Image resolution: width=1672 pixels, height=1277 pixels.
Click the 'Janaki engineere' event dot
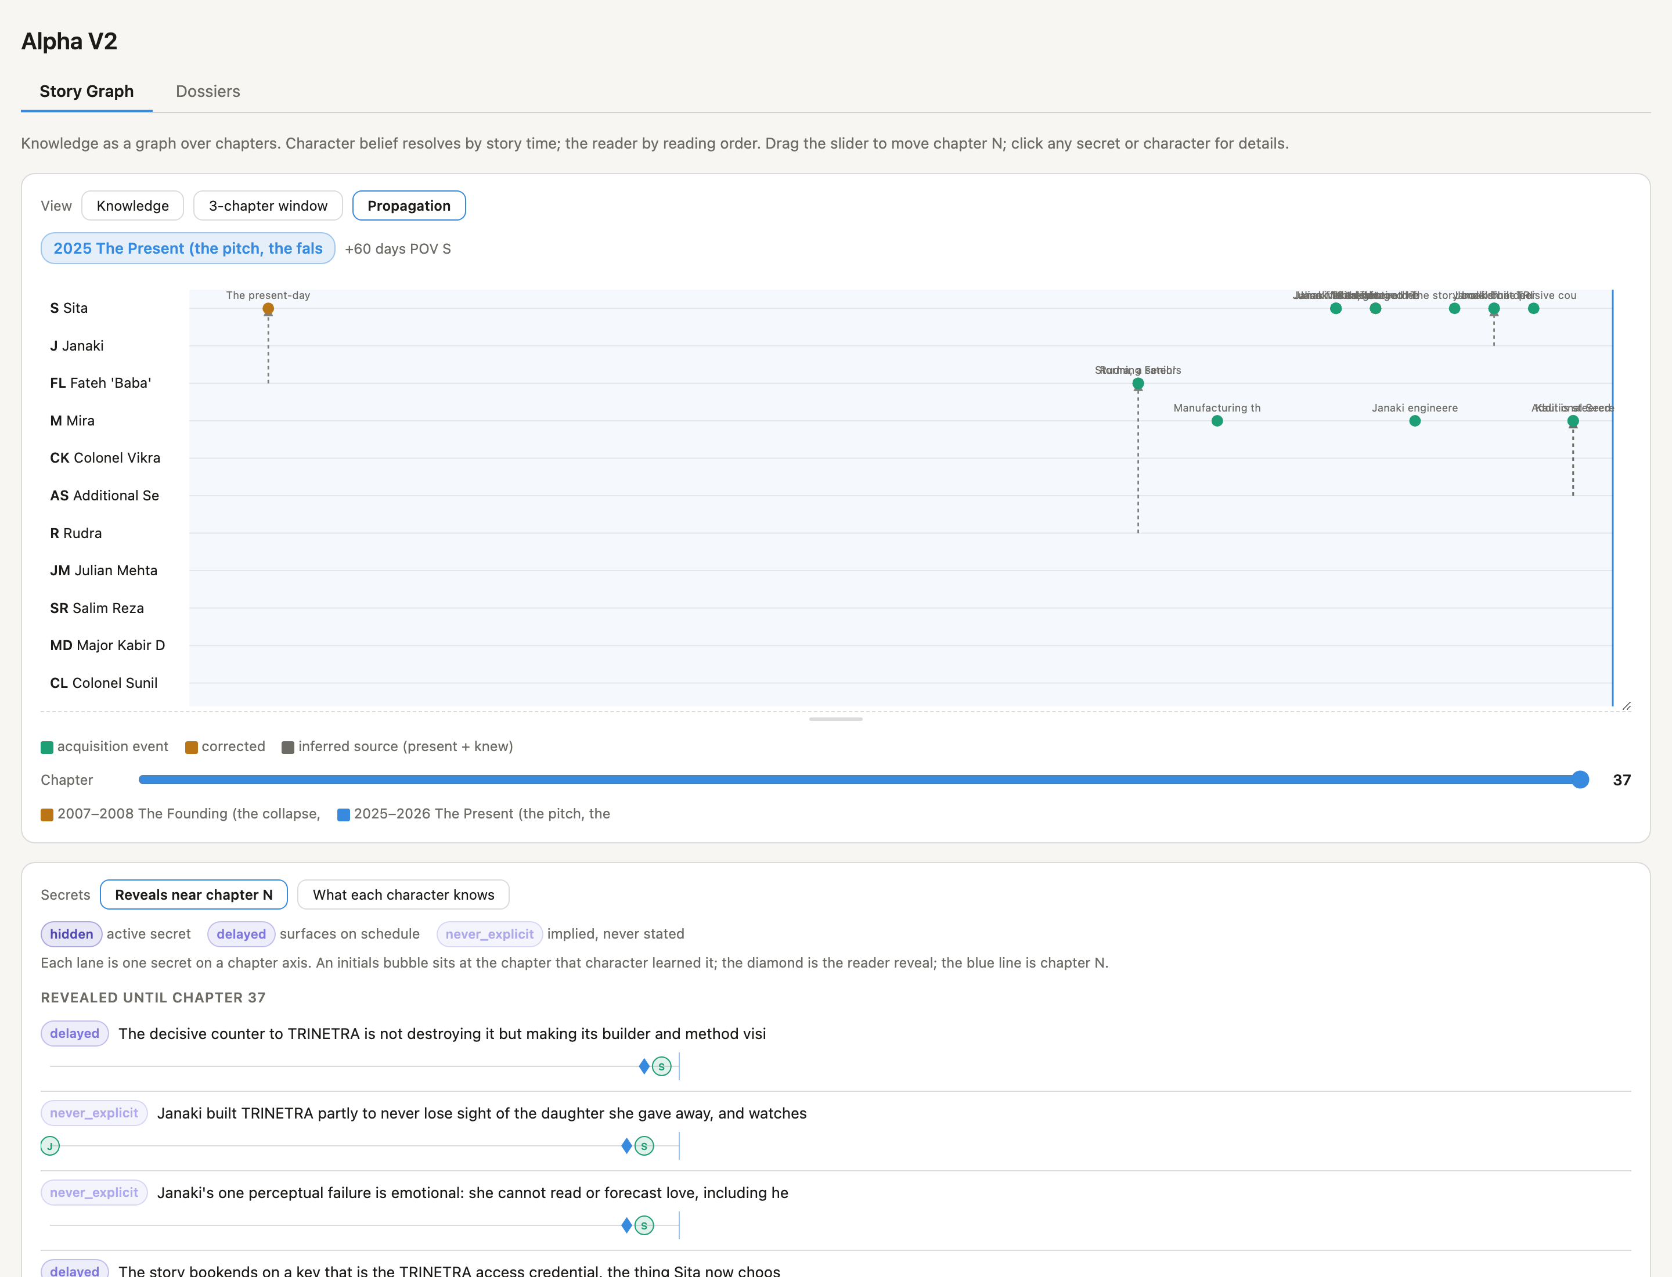tap(1415, 421)
